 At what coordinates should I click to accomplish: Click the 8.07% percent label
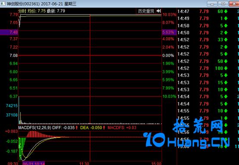tap(168, 23)
